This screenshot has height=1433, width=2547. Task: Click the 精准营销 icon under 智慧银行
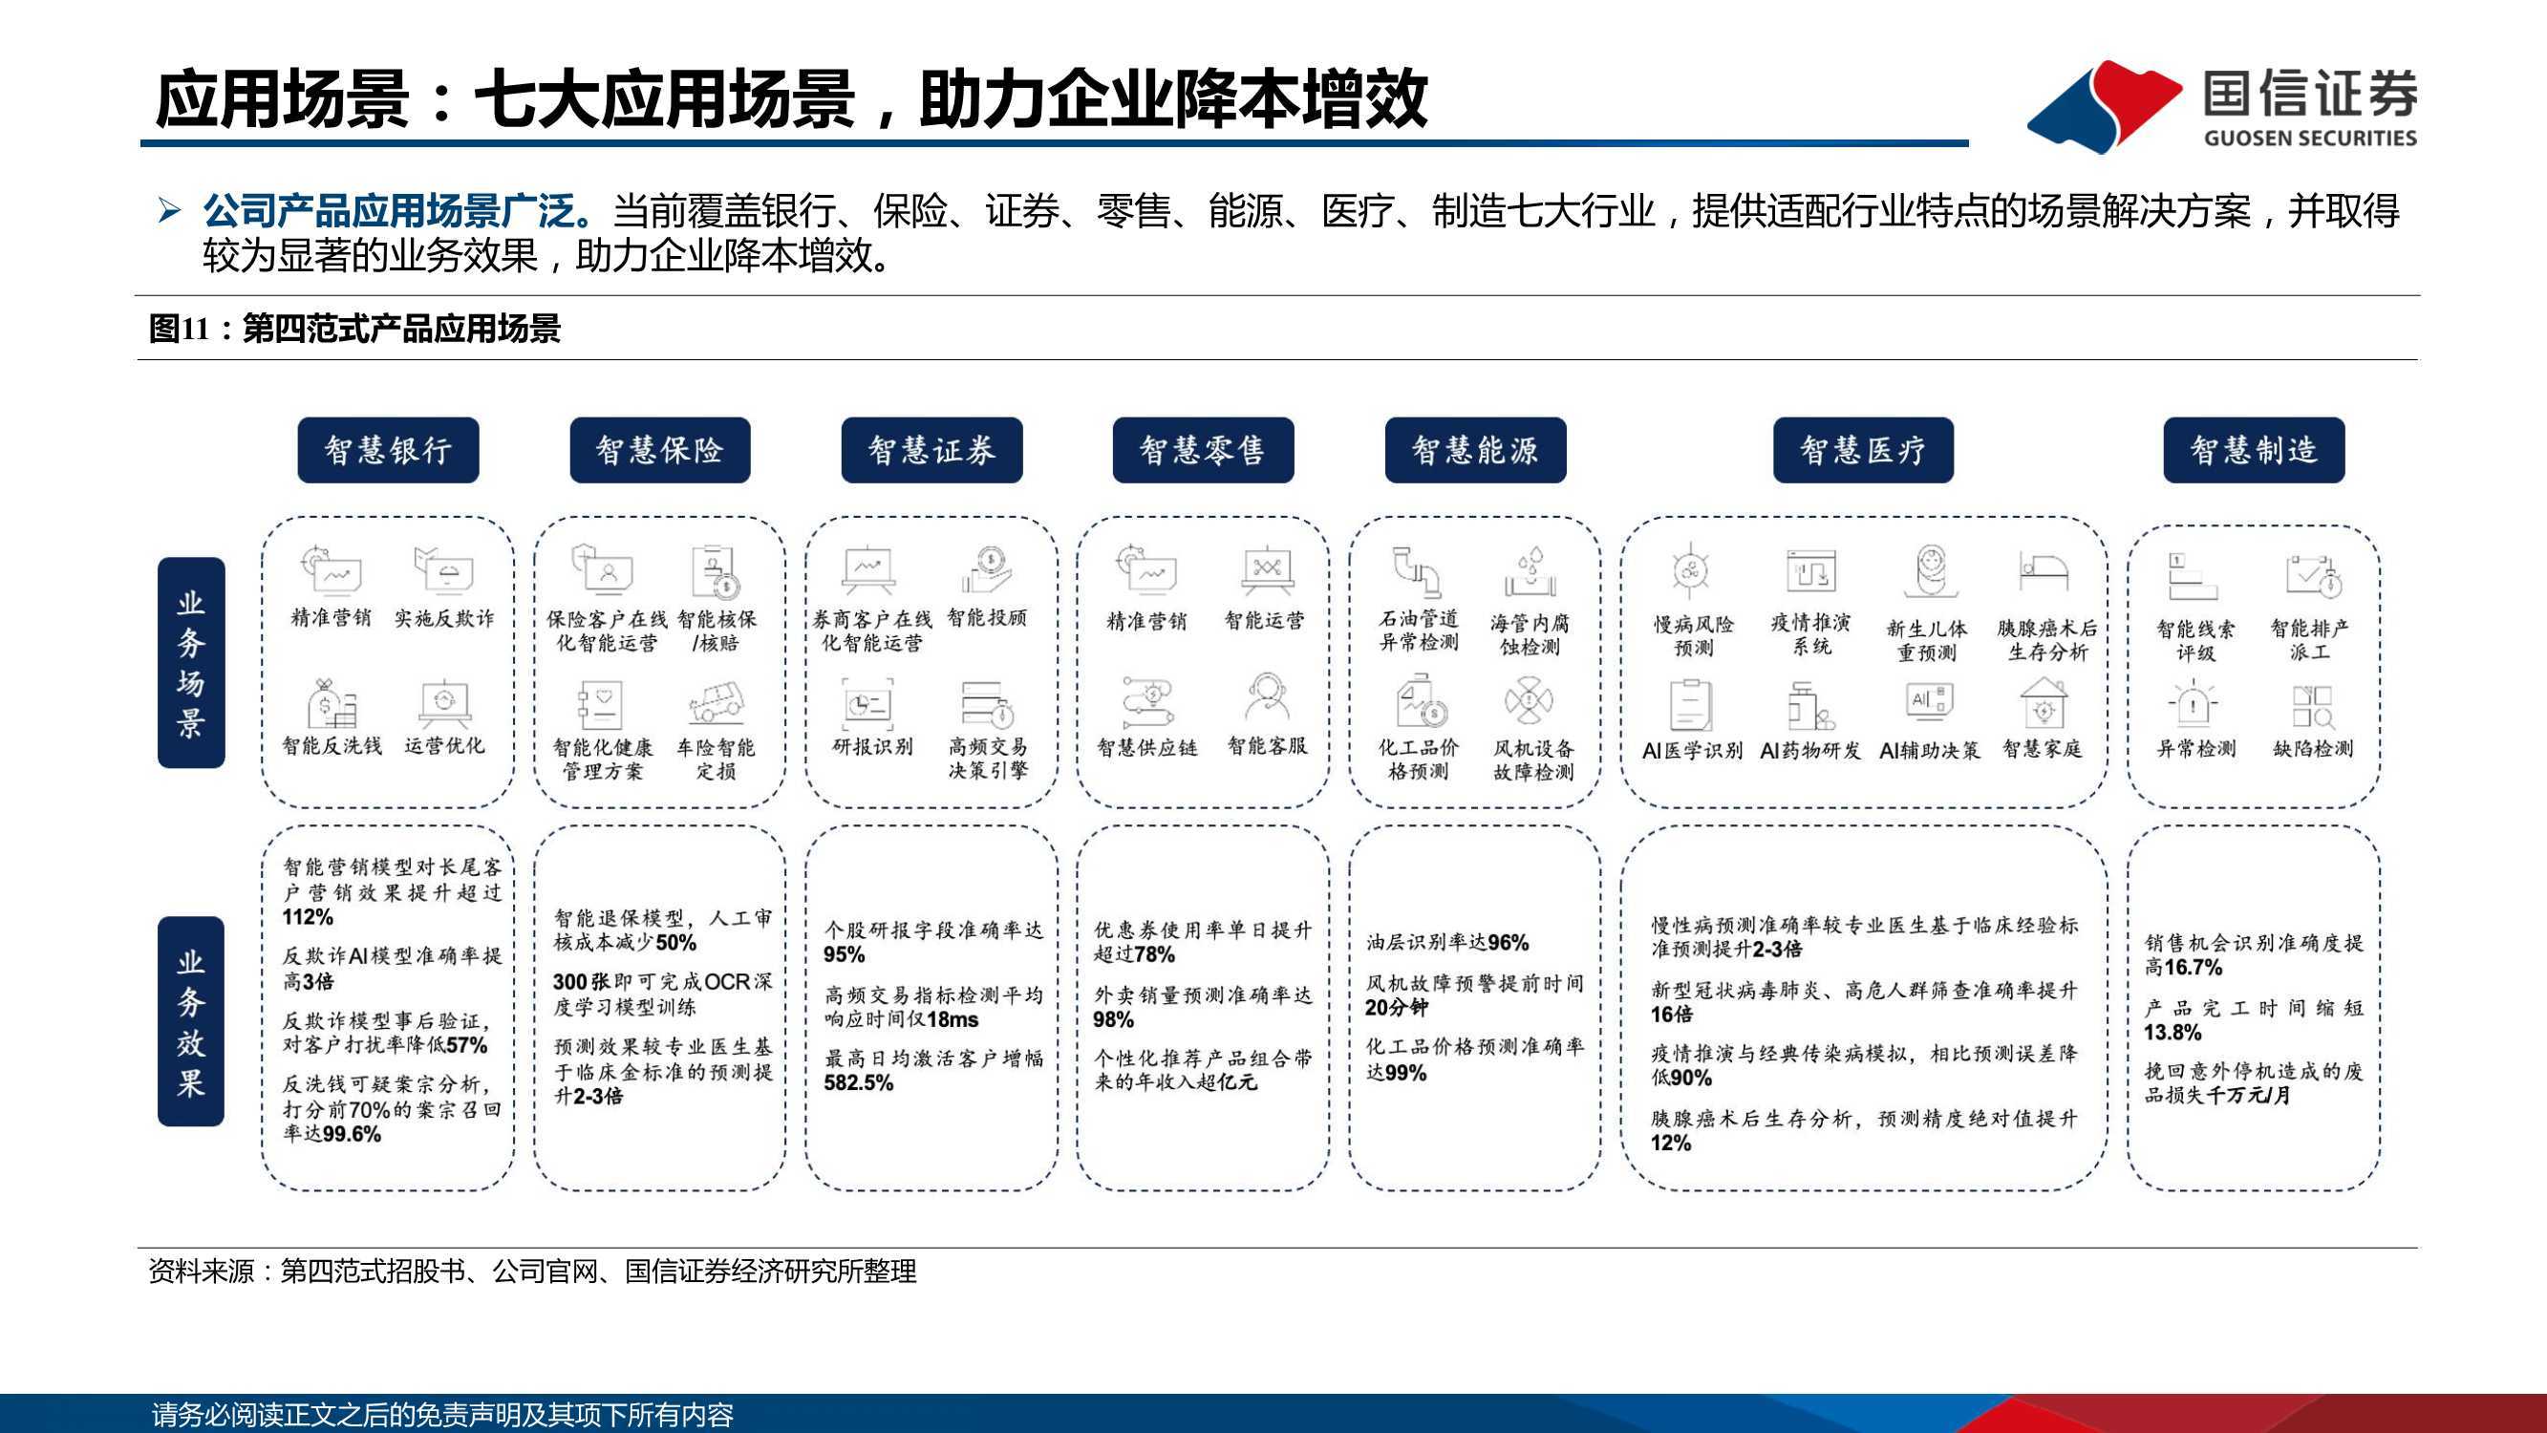[331, 568]
